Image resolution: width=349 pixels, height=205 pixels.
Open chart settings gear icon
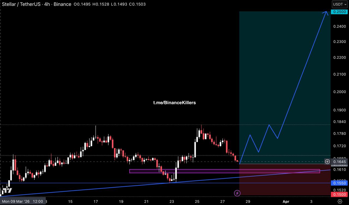click(x=340, y=201)
